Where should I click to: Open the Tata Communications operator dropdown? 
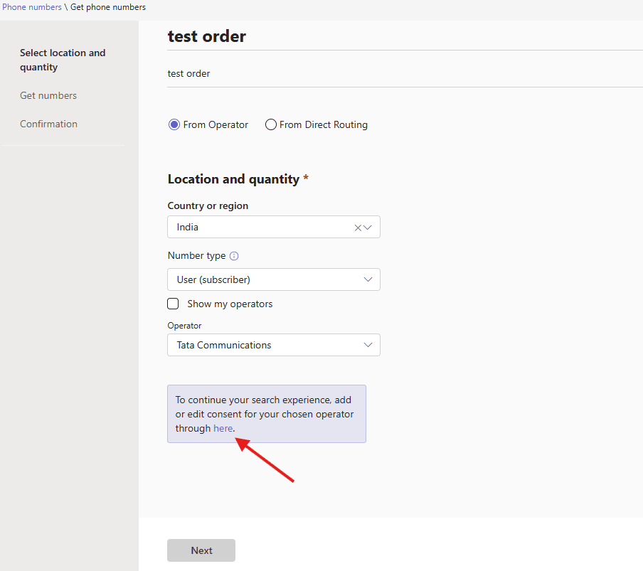point(263,345)
